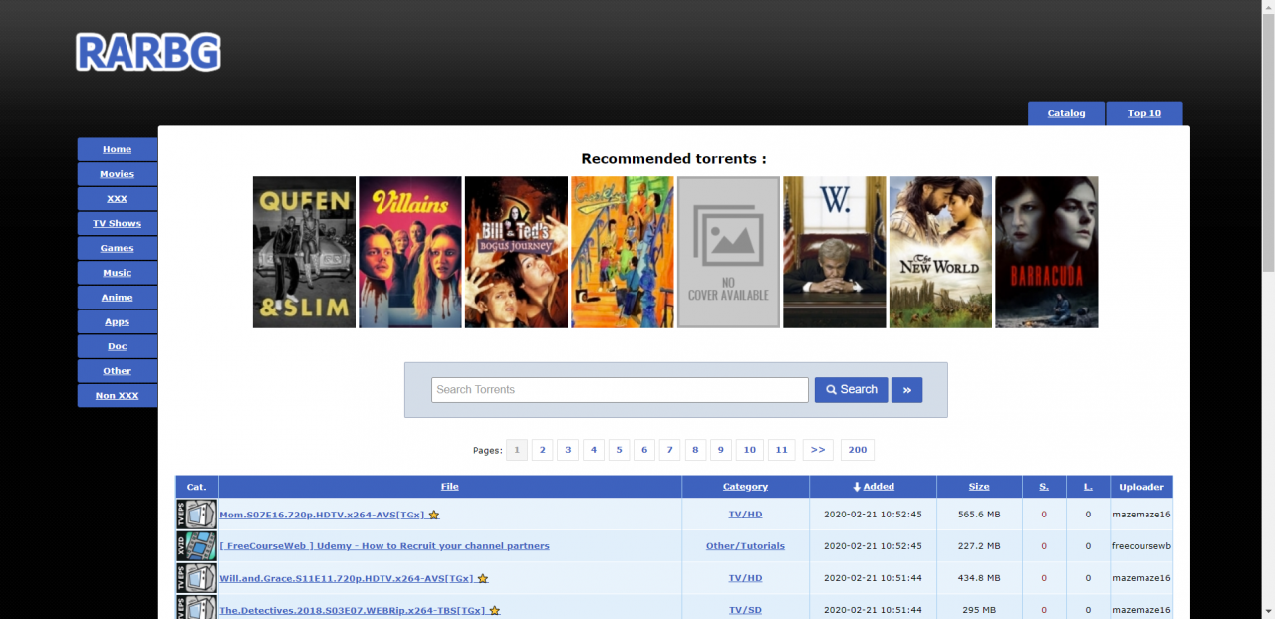
Task: Focus the Search Torrents input field
Action: coord(620,390)
